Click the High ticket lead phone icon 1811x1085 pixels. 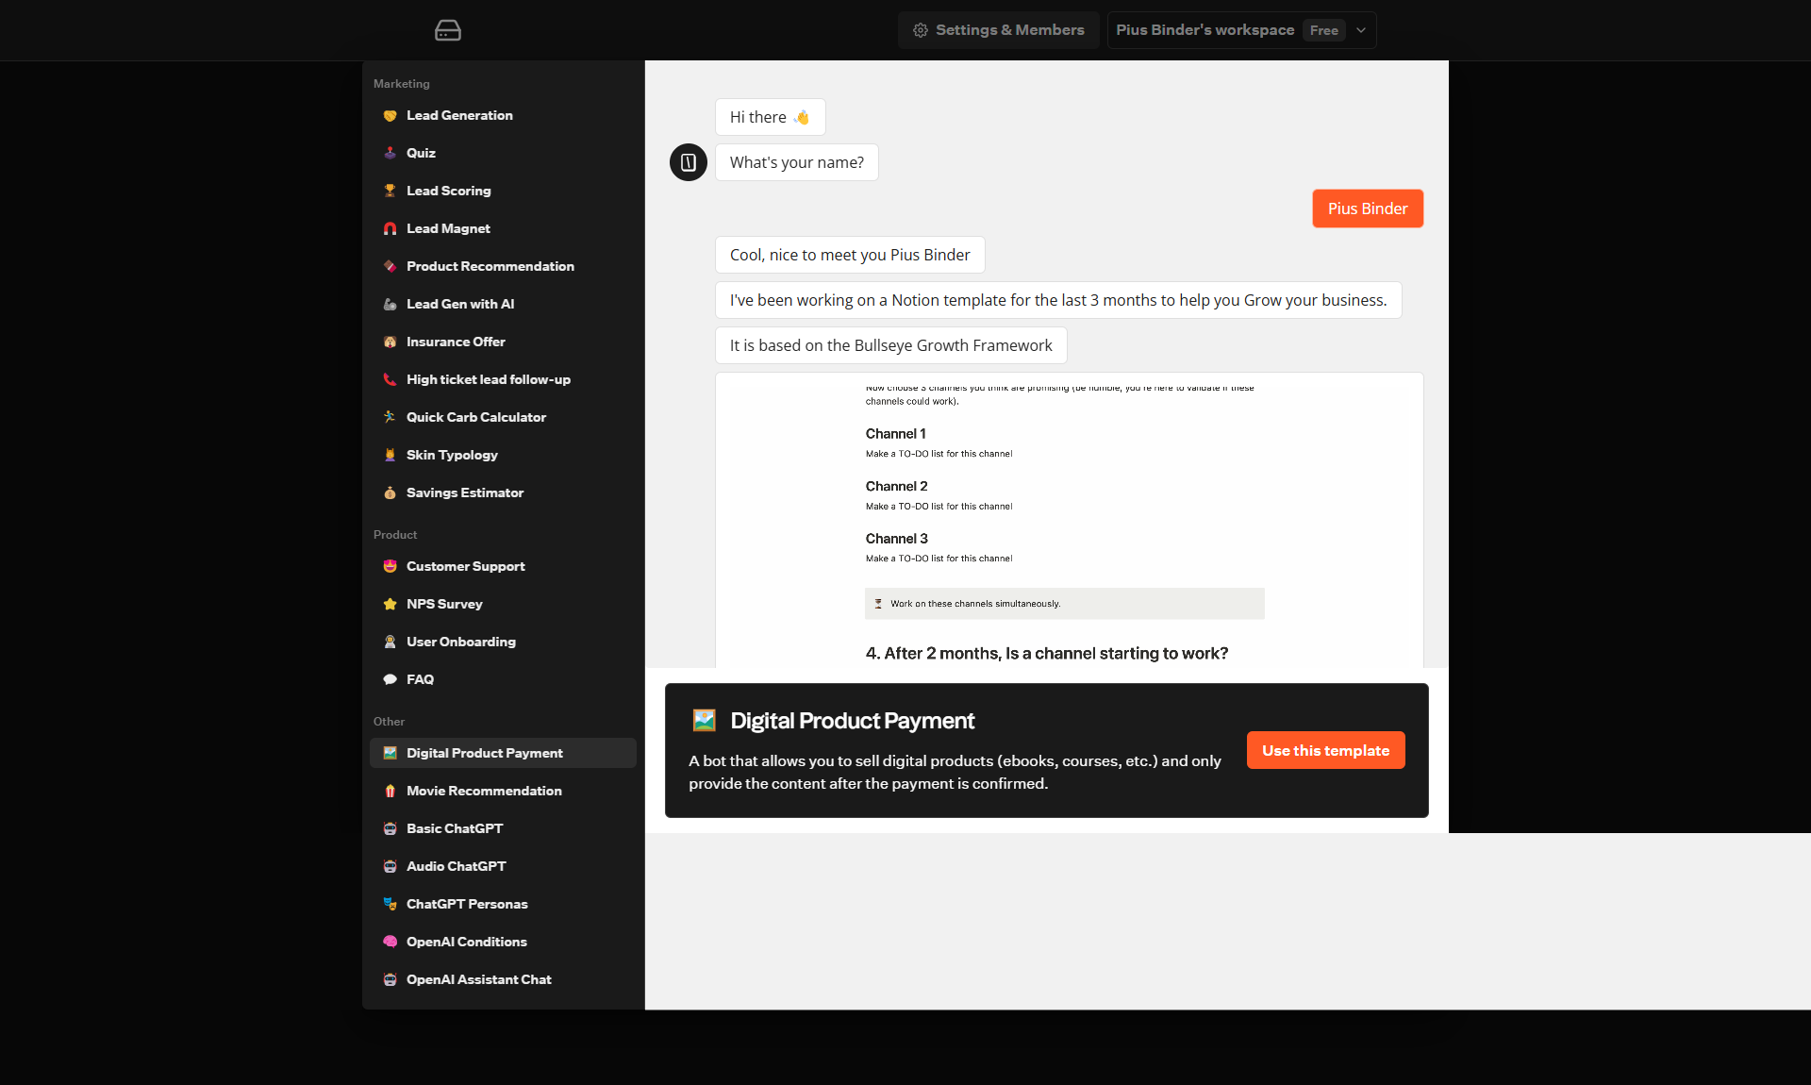(390, 379)
